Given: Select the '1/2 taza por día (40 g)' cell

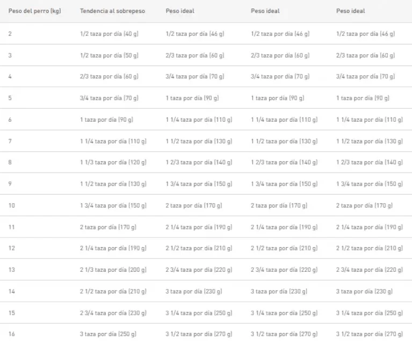Looking at the screenshot, I should 109,34.
